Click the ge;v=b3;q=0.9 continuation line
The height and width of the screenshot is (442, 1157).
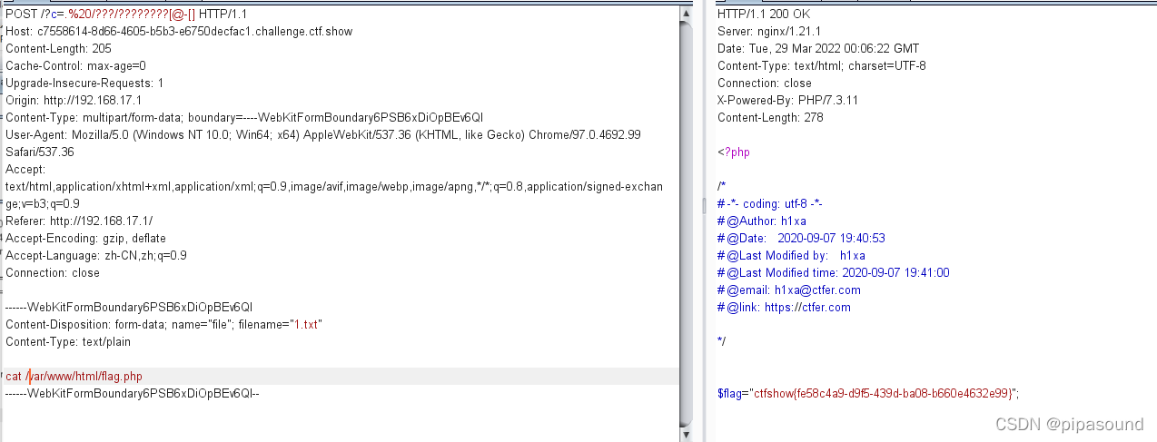coord(43,204)
